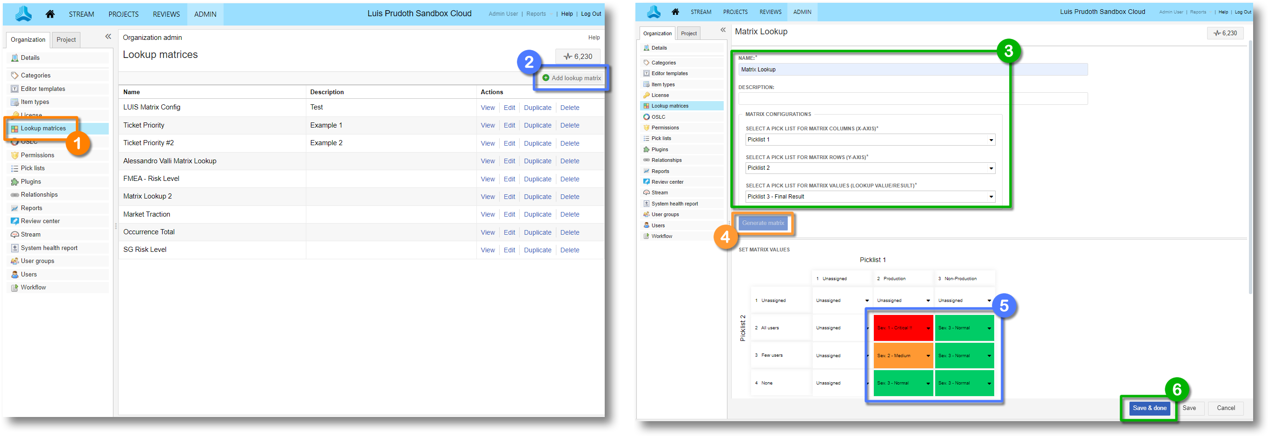The height and width of the screenshot is (436, 1268).
Task: Click Generate matrix button
Action: tap(762, 224)
